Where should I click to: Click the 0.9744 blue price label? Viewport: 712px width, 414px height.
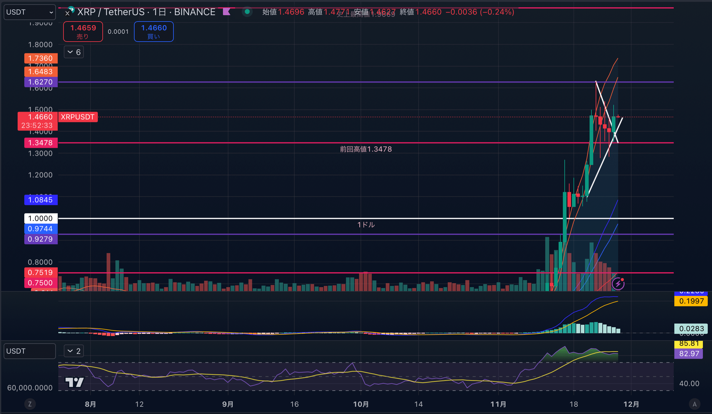[41, 229]
